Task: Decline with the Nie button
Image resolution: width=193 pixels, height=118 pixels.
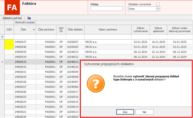Action: 145,112
